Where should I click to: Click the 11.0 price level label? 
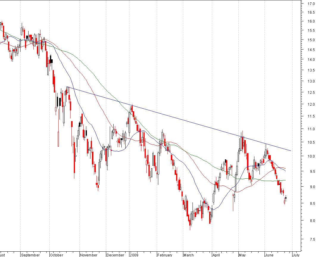(311, 129)
